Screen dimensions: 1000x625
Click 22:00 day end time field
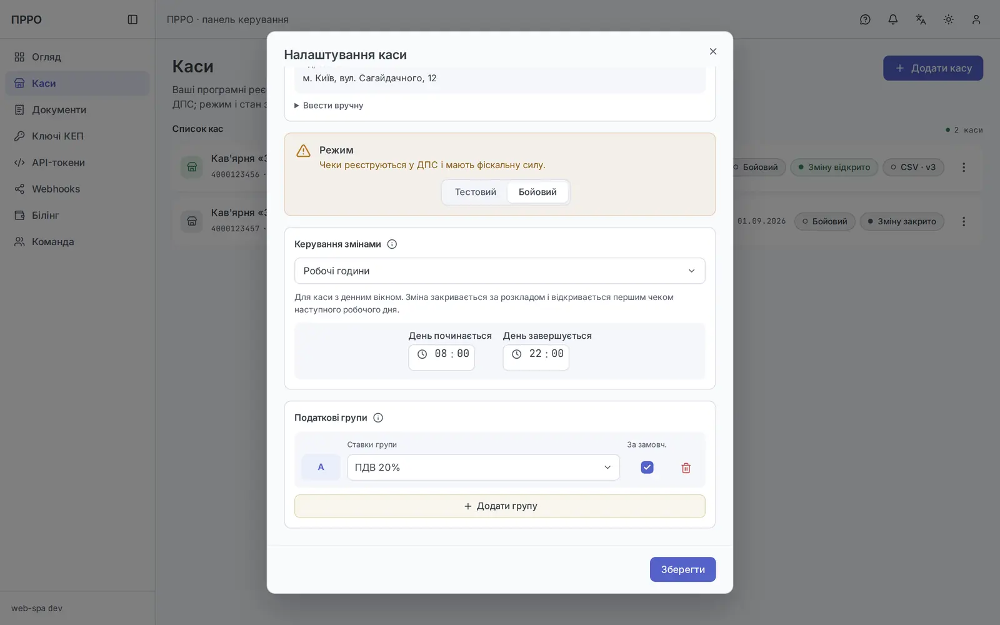point(536,357)
